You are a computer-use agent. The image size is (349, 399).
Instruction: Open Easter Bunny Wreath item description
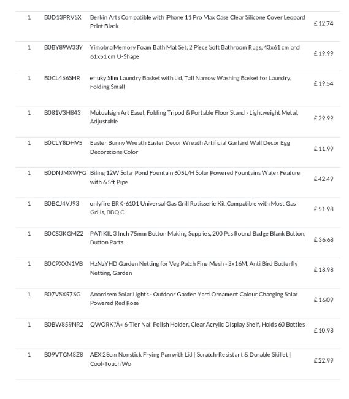(190, 147)
